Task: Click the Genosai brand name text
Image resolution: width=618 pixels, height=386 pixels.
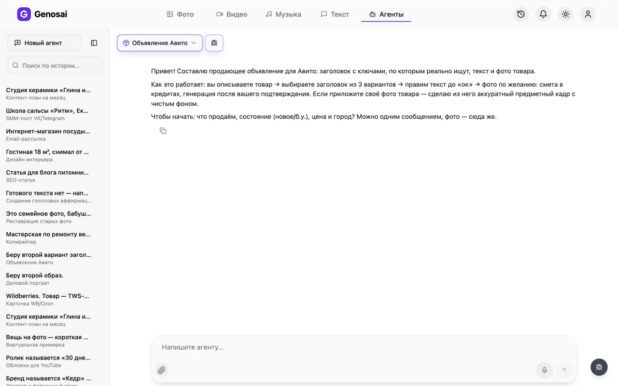Action: click(x=51, y=14)
